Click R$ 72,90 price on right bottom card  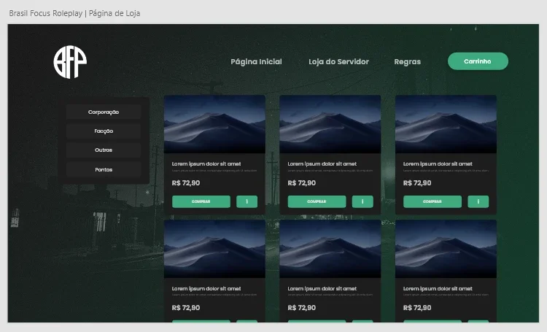tap(417, 308)
